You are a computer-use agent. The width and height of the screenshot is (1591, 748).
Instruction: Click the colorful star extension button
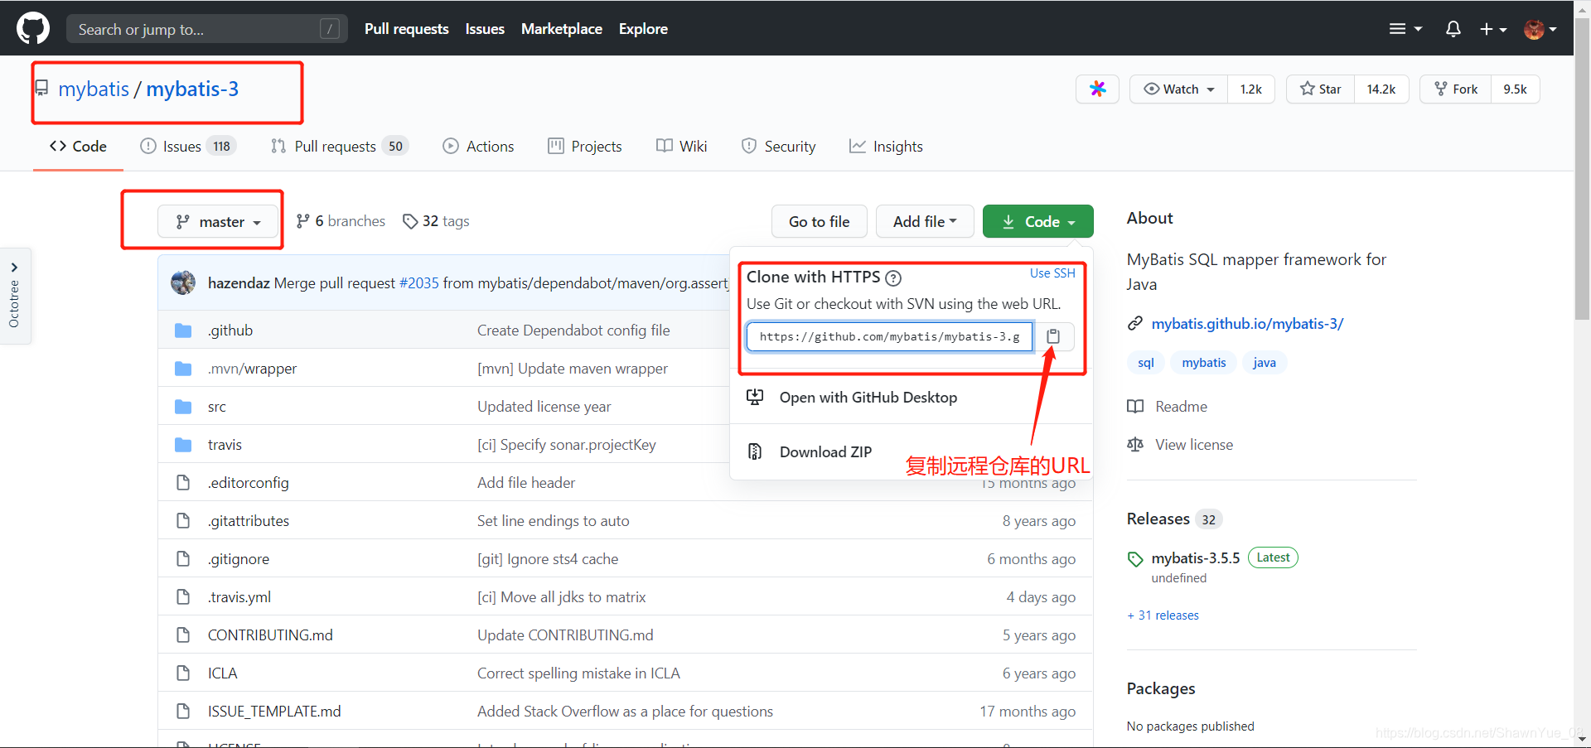click(1097, 89)
